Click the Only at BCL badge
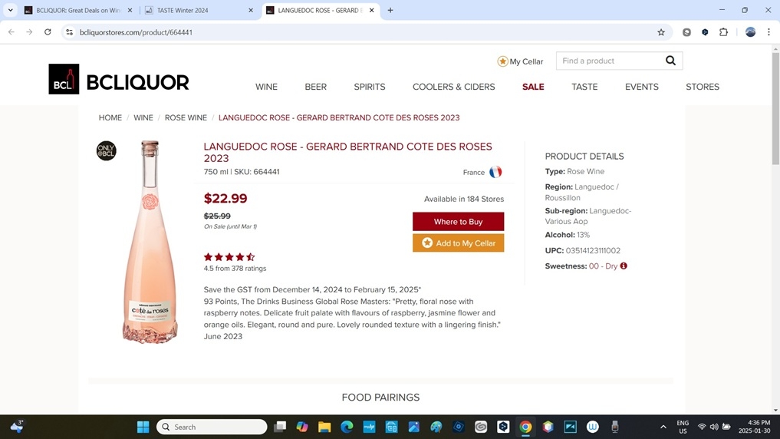Image resolution: width=780 pixels, height=439 pixels. tap(106, 151)
